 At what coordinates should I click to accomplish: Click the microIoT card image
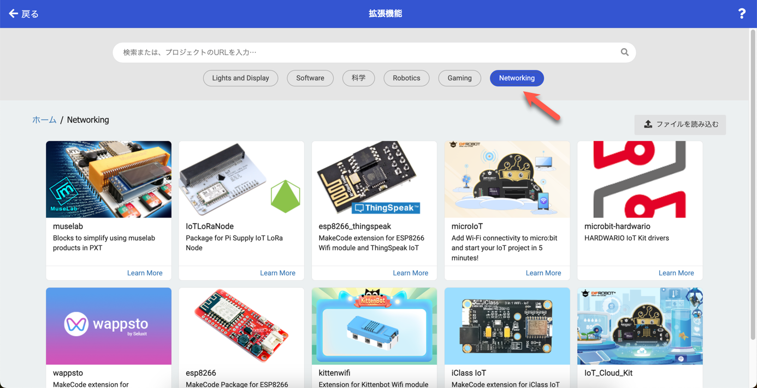point(507,179)
